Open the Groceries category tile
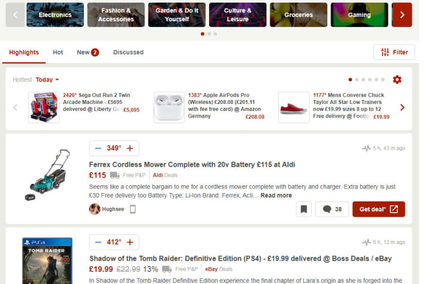 click(299, 15)
